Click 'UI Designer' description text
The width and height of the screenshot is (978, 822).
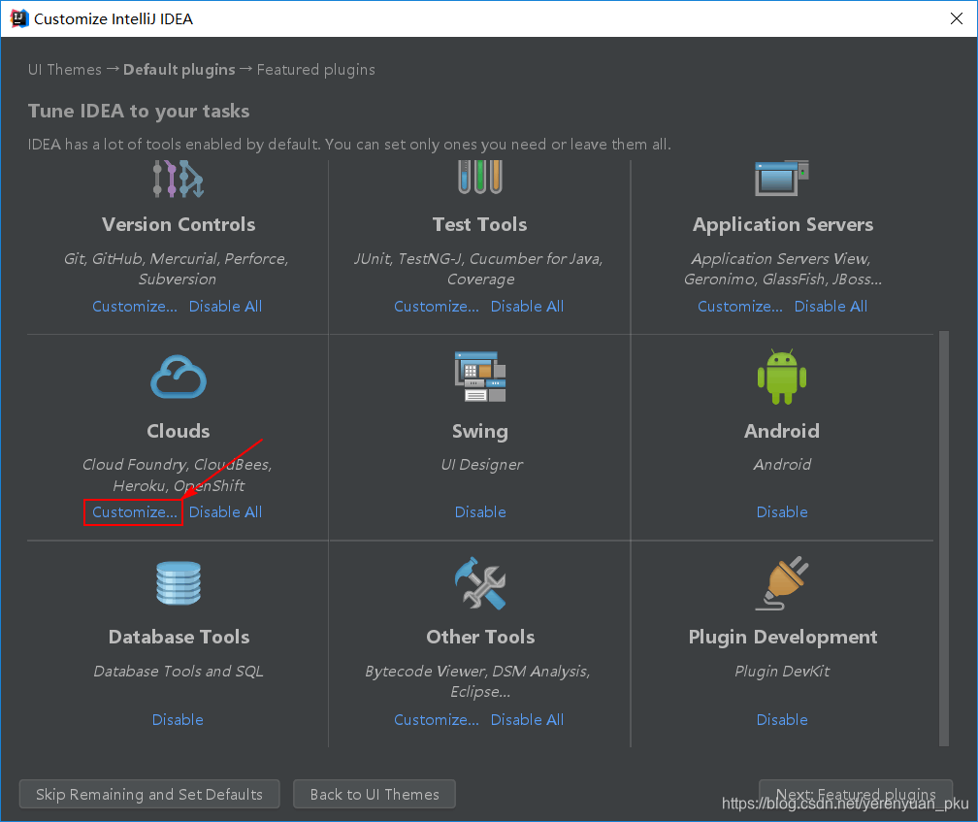[x=481, y=465]
